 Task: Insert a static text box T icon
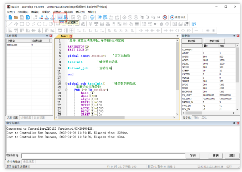(175, 24)
